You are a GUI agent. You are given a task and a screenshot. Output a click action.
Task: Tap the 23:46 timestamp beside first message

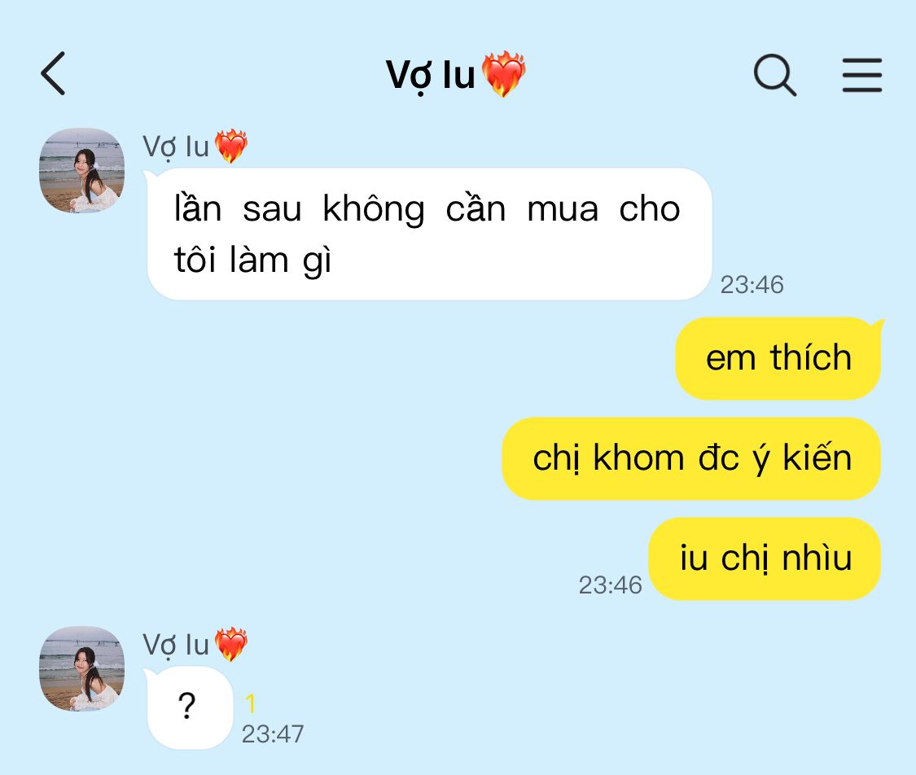point(752,285)
